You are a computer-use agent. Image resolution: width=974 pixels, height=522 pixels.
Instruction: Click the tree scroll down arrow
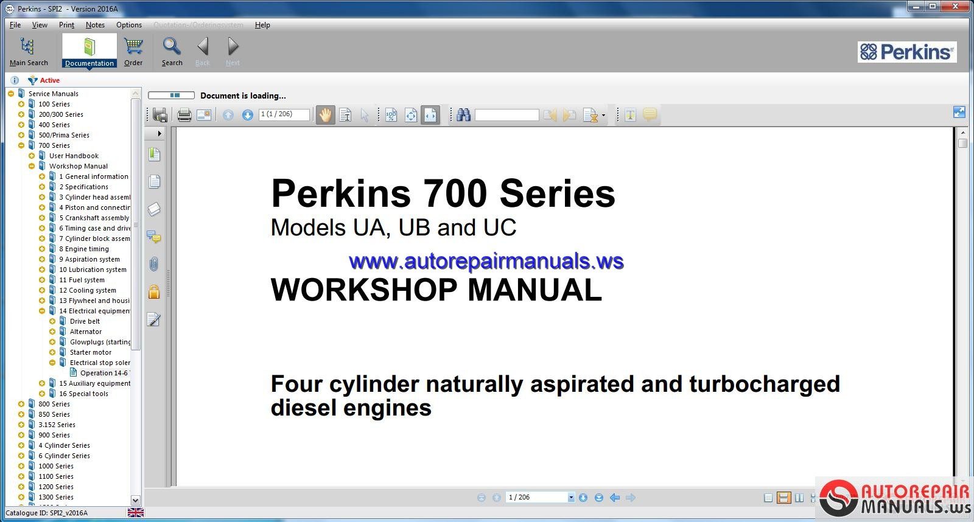[x=135, y=499]
